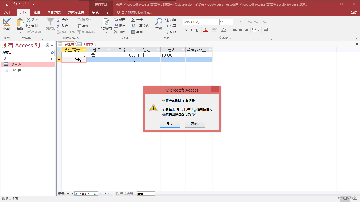This screenshot has width=360, height=202.
Task: Sort ascending with 升序
Action: [63, 20]
